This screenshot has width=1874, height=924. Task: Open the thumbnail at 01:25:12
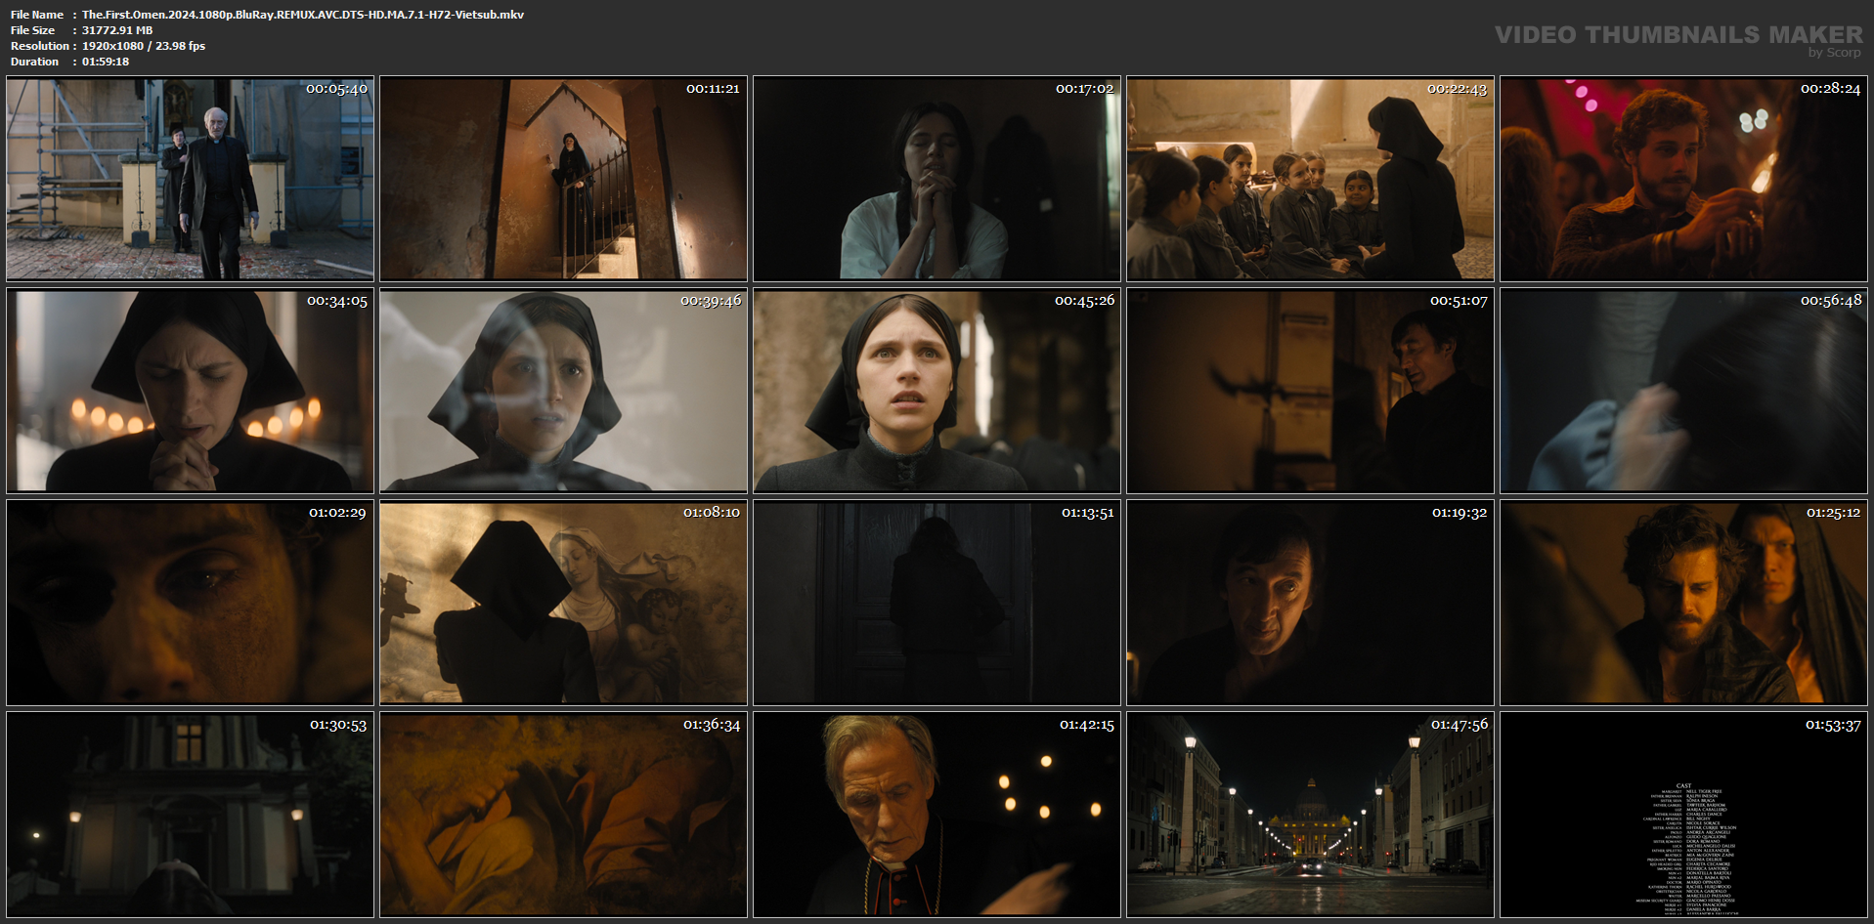point(1683,603)
